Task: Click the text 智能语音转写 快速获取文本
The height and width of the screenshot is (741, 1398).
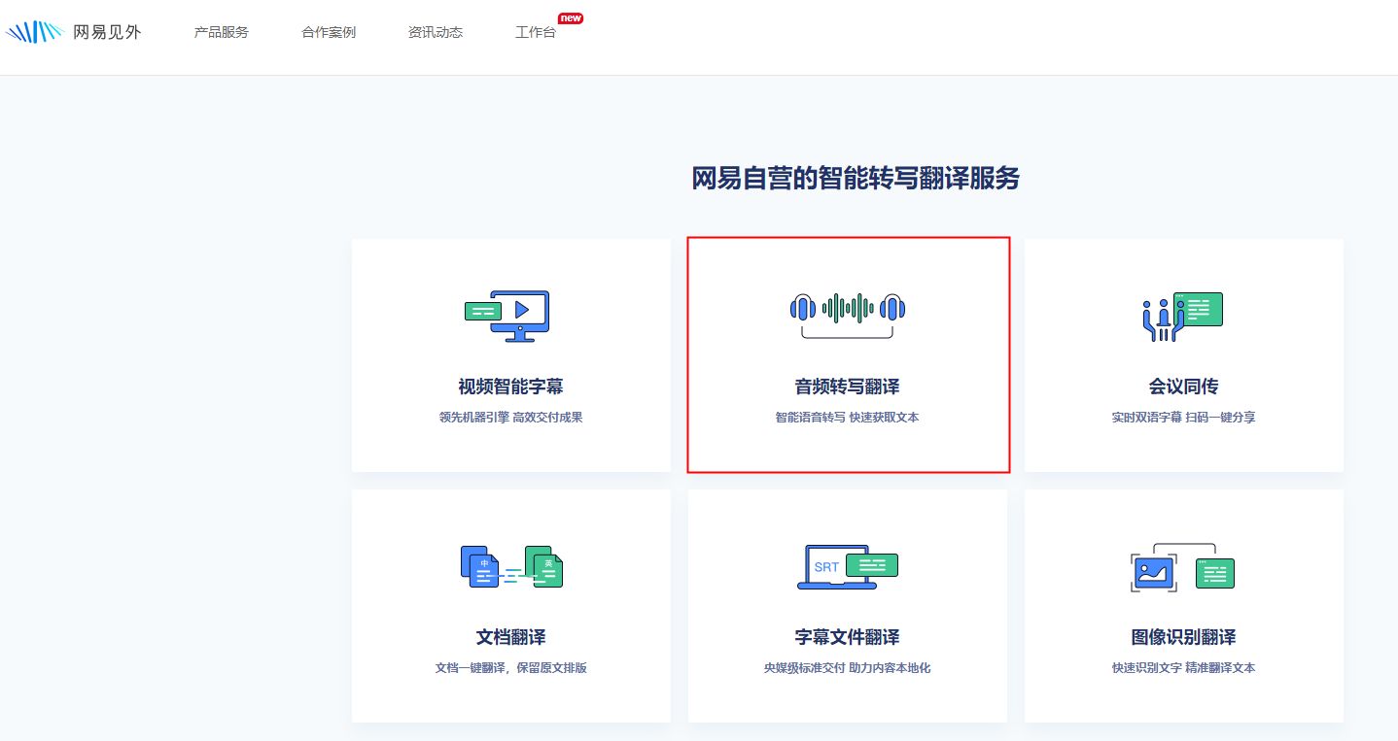Action: coord(848,418)
